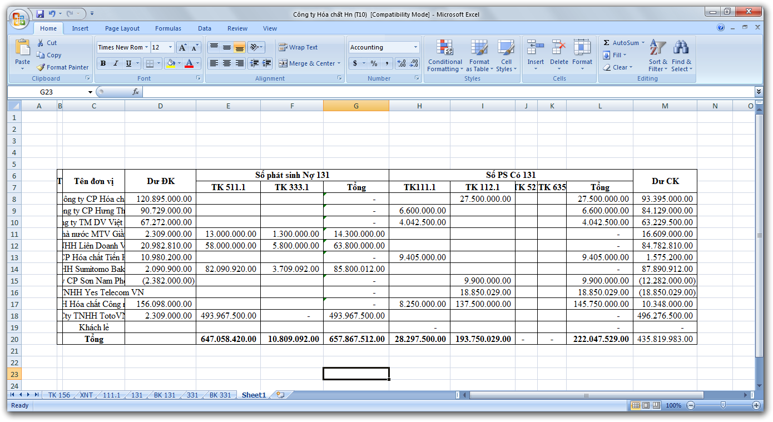Screen dimensions: 773x422
Task: Click the Merge & Center icon
Action: (283, 63)
